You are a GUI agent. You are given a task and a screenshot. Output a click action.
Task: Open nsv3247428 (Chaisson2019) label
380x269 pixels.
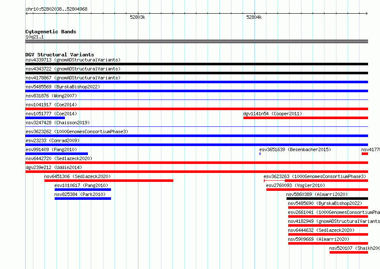pos(58,123)
